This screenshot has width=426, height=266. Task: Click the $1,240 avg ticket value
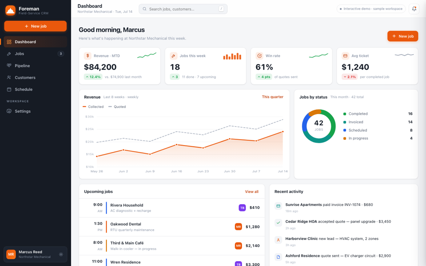(x=355, y=67)
